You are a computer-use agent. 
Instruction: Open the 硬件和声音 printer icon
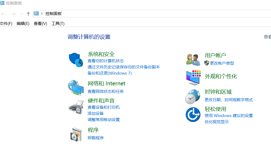(x=76, y=107)
